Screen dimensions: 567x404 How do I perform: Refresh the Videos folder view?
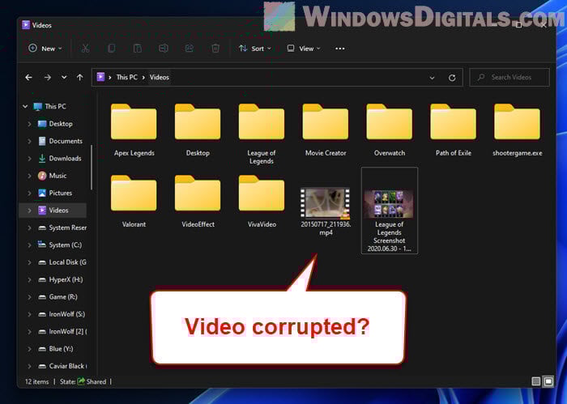click(x=452, y=78)
